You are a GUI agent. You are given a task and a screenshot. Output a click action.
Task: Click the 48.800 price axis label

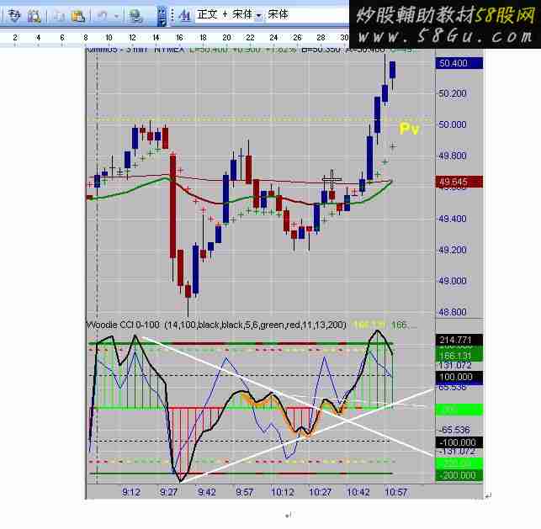click(x=453, y=312)
